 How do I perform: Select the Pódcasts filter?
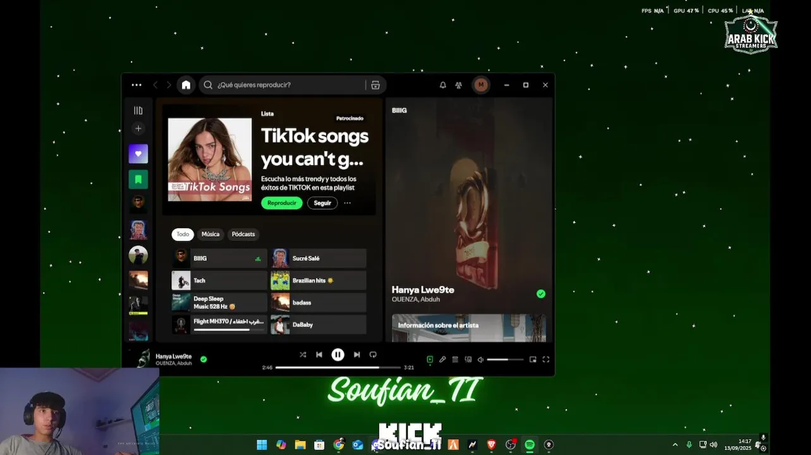pos(243,234)
